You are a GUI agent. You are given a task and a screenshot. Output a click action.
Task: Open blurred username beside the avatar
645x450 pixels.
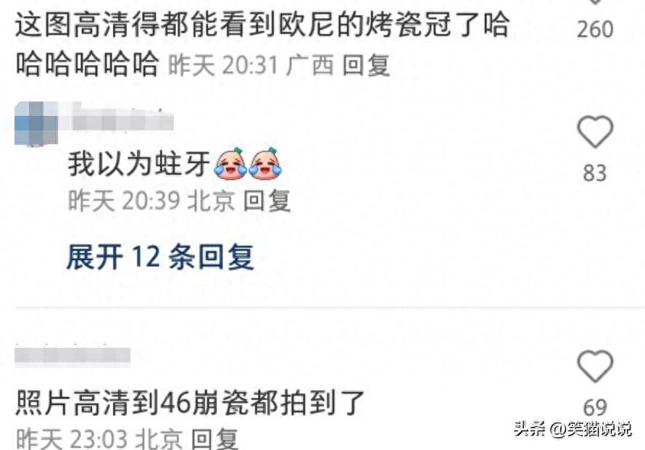pos(122,122)
